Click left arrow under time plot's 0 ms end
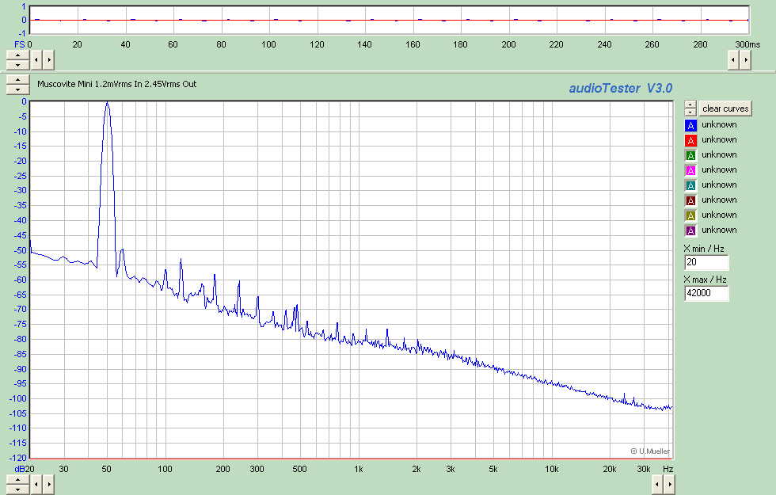This screenshot has width=776, height=495. coord(36,60)
